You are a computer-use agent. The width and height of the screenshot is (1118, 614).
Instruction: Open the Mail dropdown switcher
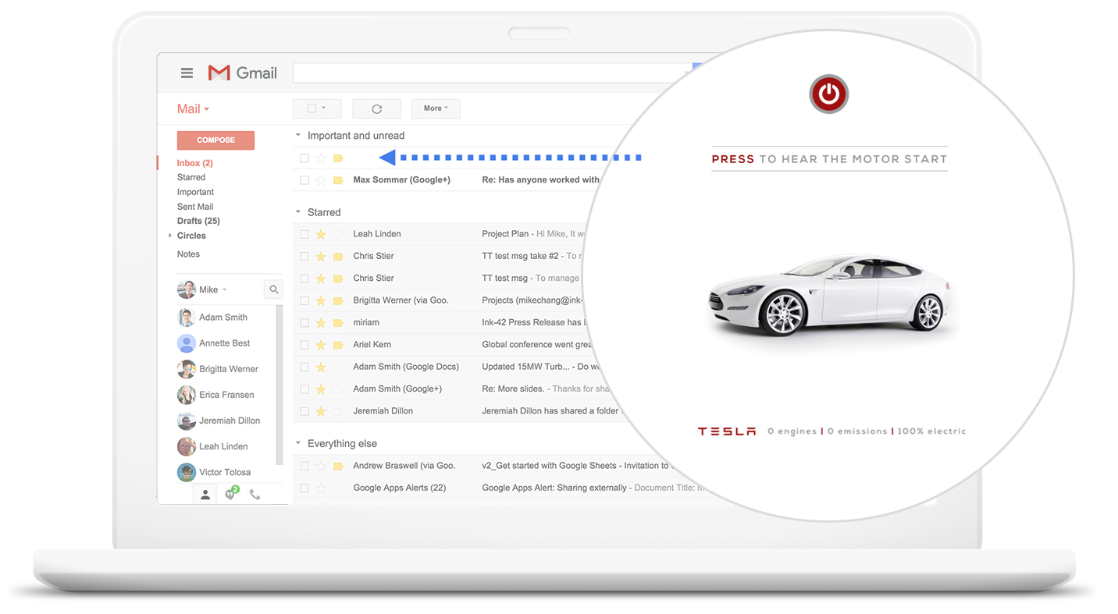pyautogui.click(x=193, y=109)
